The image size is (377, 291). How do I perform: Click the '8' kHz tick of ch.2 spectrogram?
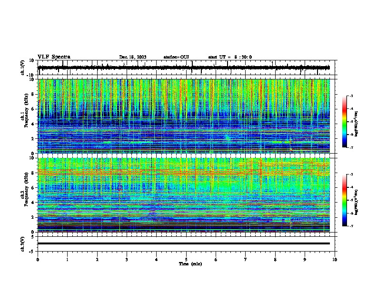pyautogui.click(x=33, y=173)
